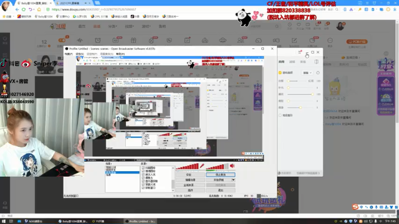Switch to the 2021 CFPL browser tab
This screenshot has width=399, height=224.
[70, 3]
